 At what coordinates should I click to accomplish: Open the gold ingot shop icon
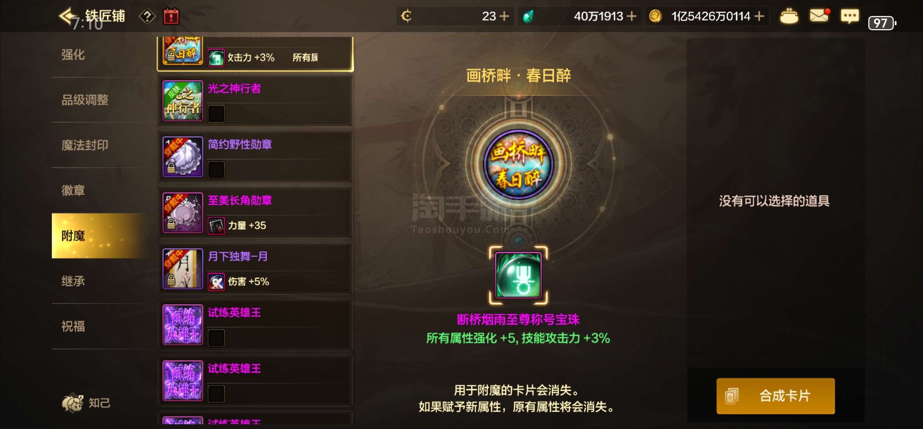pos(789,16)
